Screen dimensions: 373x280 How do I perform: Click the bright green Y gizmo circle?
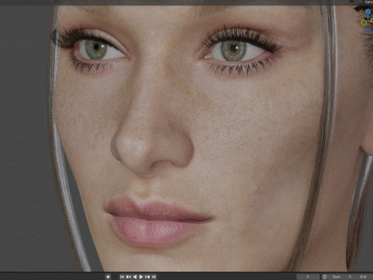(x=364, y=23)
